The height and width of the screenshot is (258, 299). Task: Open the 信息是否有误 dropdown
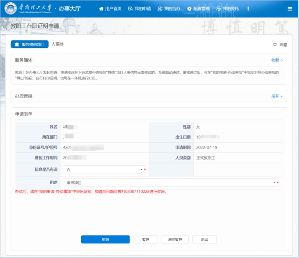pyautogui.click(x=104, y=169)
